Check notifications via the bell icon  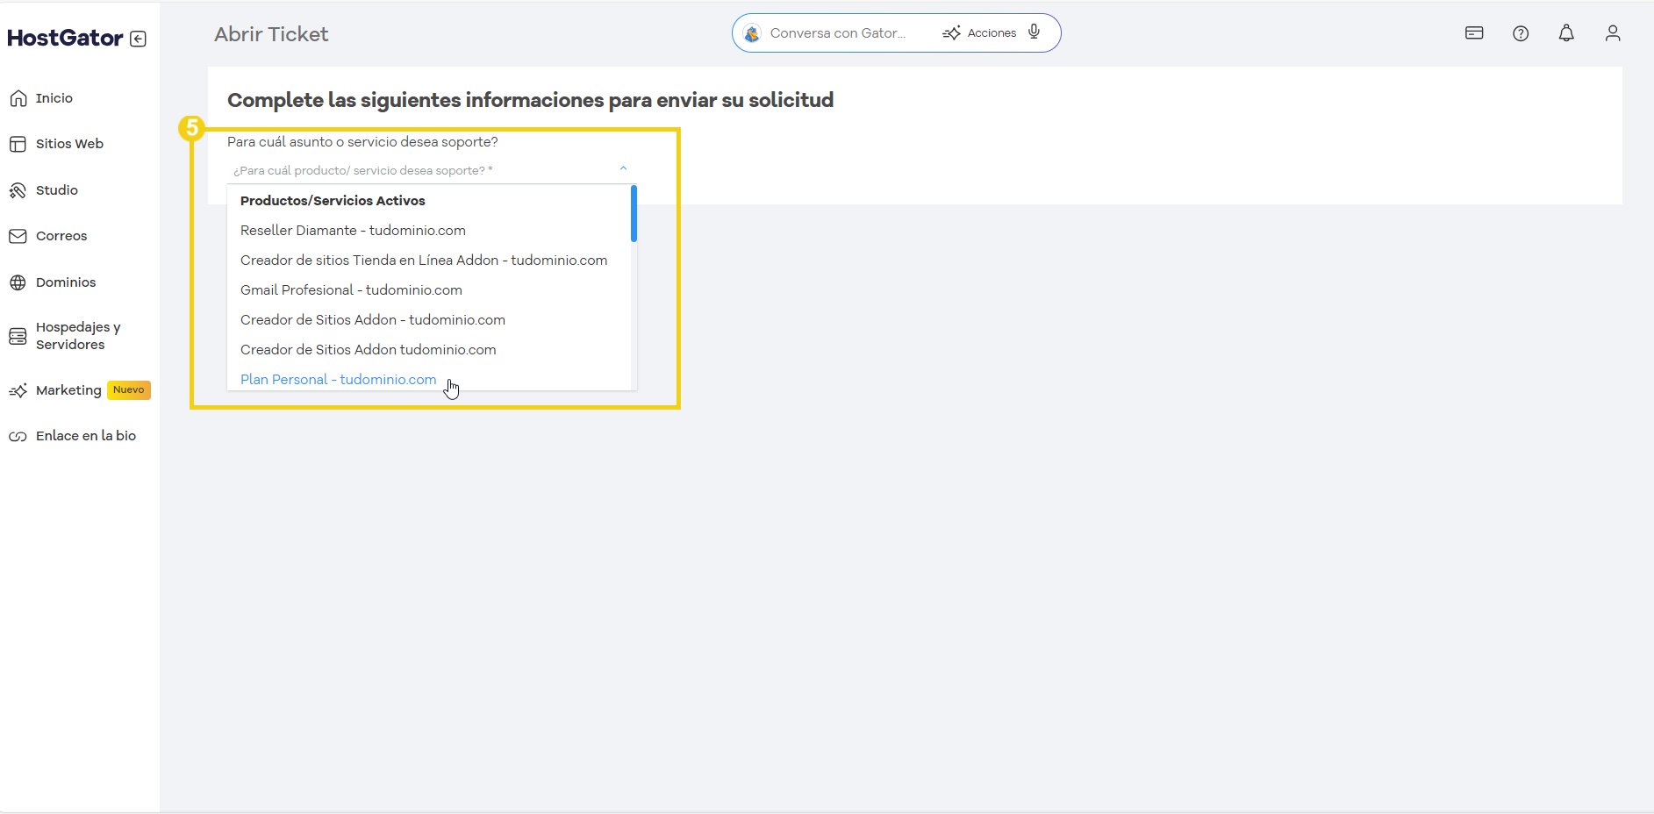(1567, 32)
